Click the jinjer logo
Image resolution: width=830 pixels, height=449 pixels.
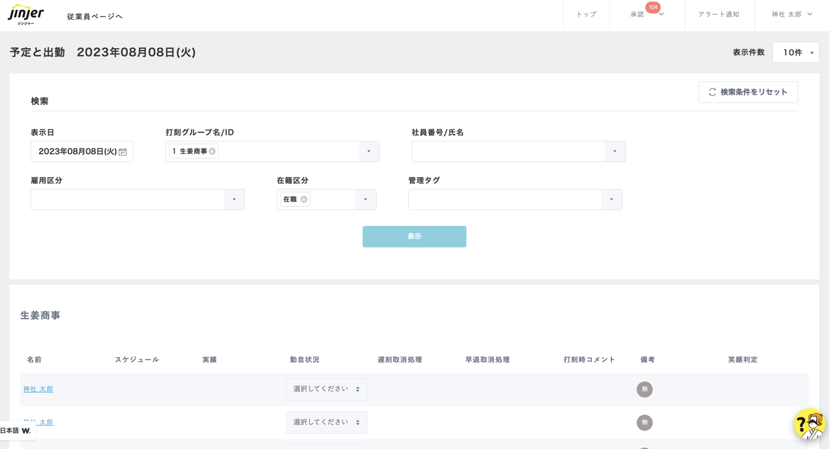(x=26, y=14)
